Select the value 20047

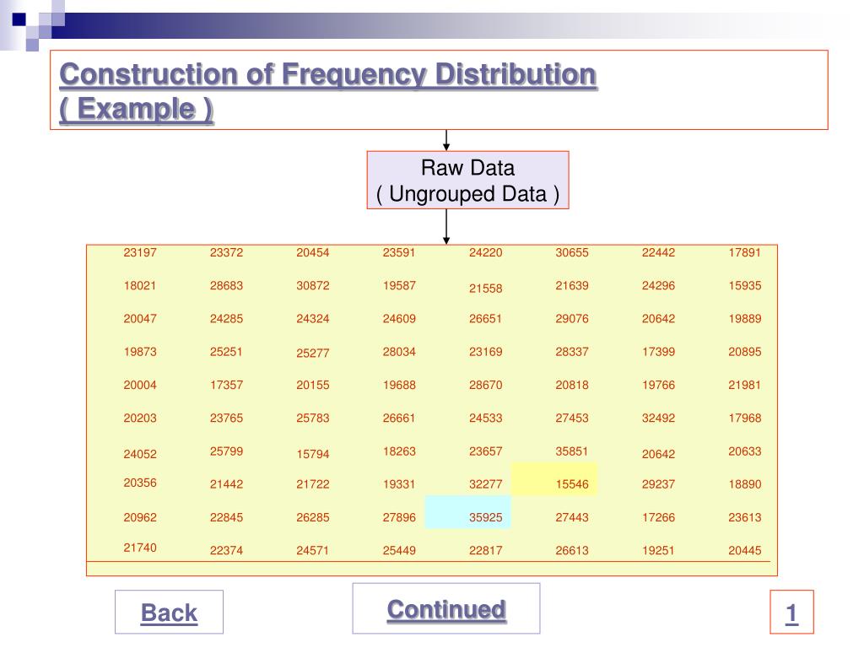140,318
